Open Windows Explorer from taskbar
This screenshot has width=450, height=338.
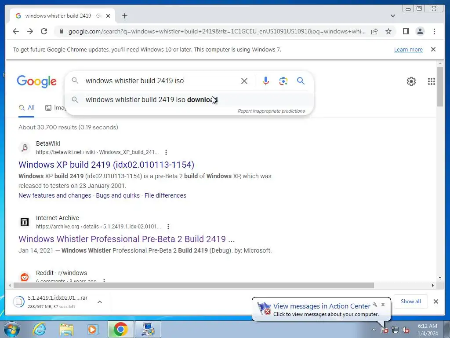click(x=66, y=329)
